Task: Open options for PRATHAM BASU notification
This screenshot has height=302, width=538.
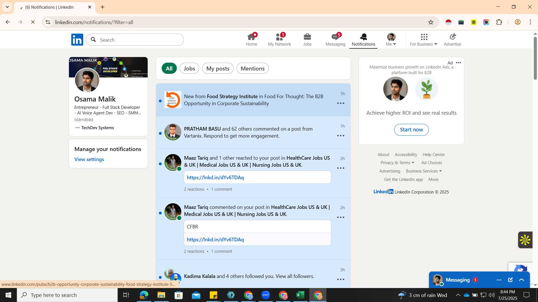Action: [x=341, y=136]
